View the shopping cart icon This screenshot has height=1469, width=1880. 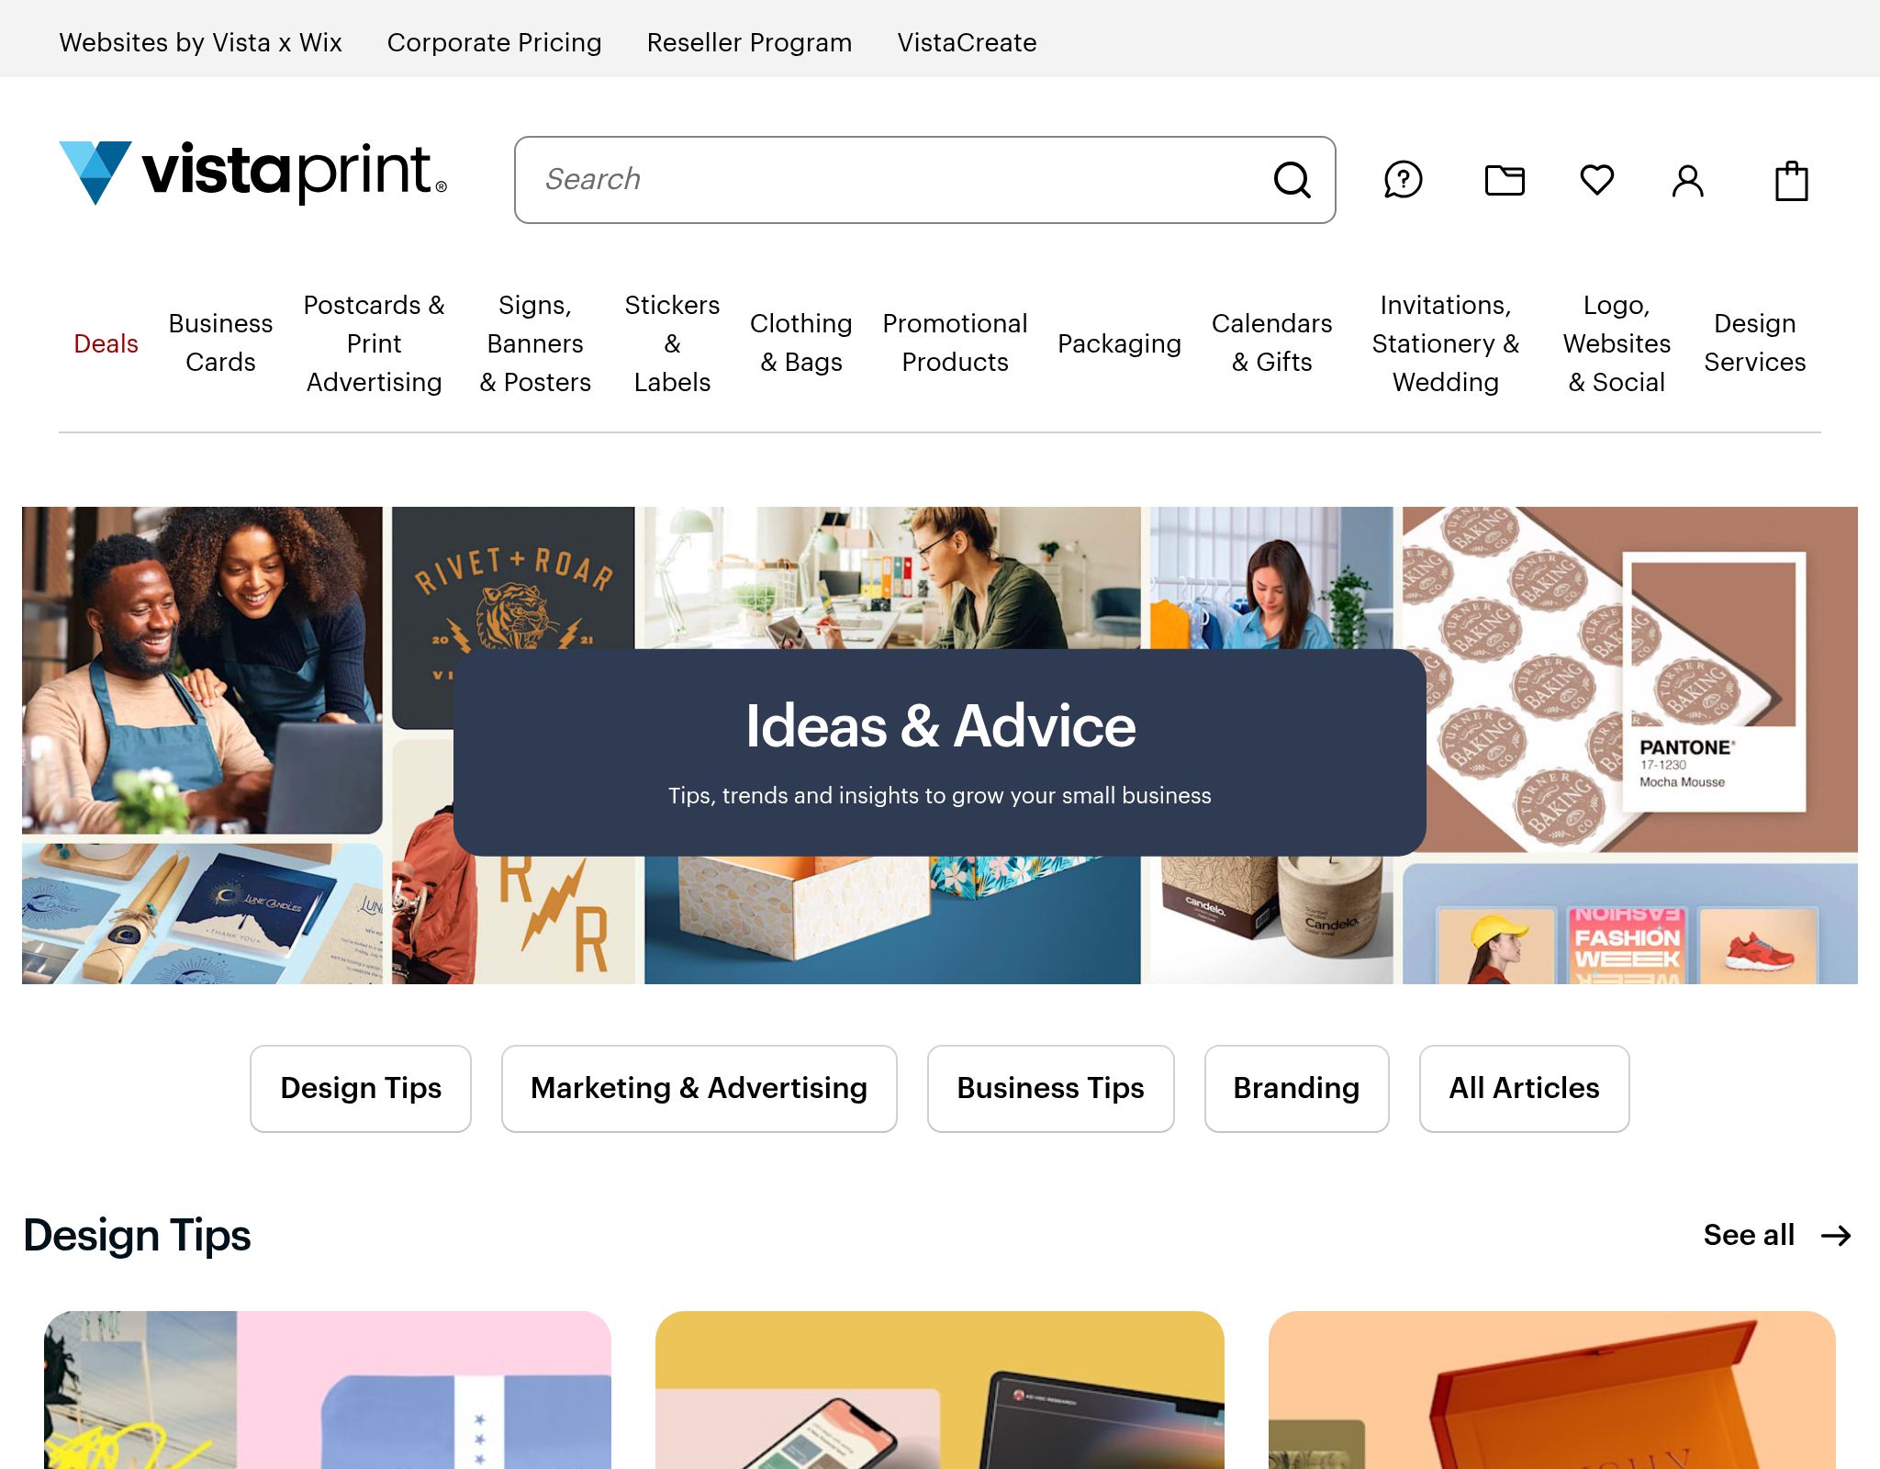(x=1793, y=180)
